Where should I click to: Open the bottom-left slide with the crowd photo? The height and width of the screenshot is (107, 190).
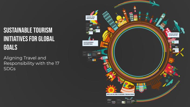tap(111, 101)
